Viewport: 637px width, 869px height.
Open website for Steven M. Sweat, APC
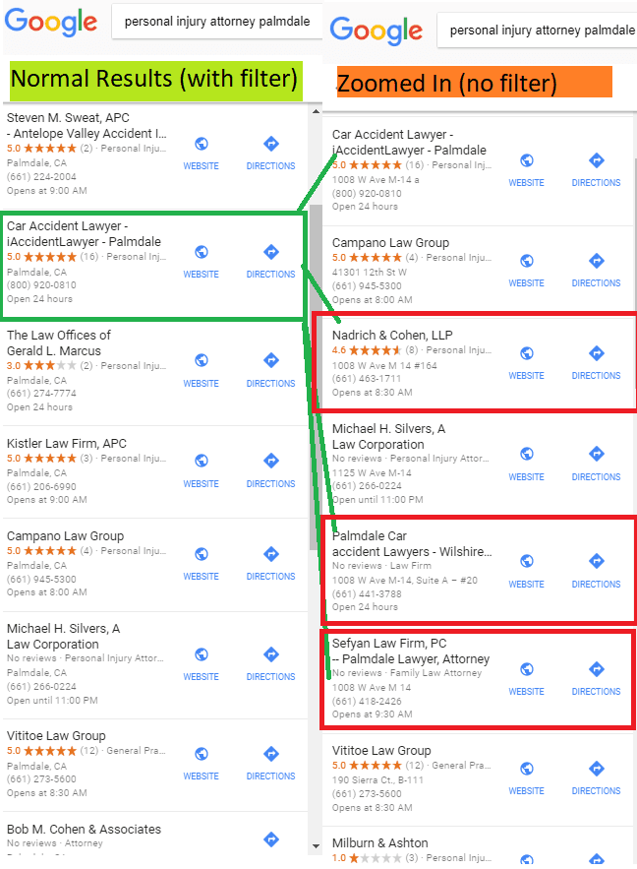[201, 153]
